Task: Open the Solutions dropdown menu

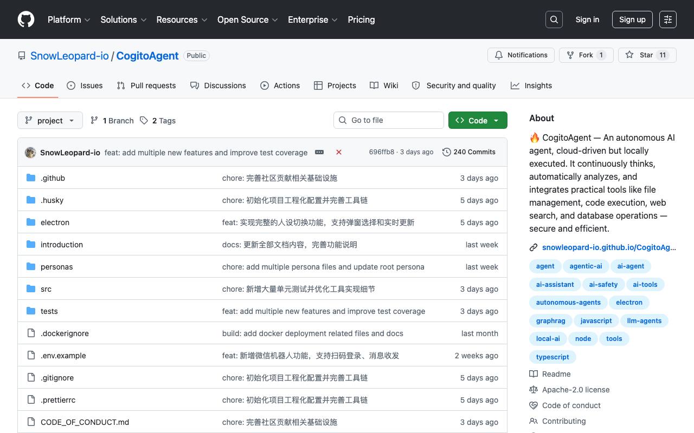Action: pos(124,19)
